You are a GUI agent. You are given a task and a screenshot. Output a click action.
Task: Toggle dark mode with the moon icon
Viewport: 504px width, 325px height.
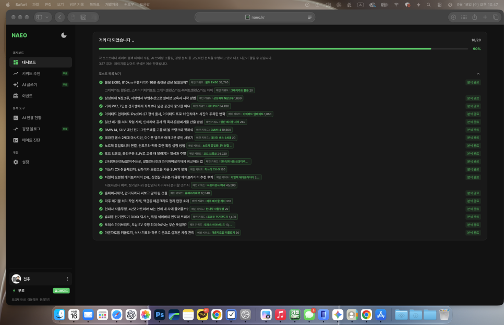(x=64, y=35)
